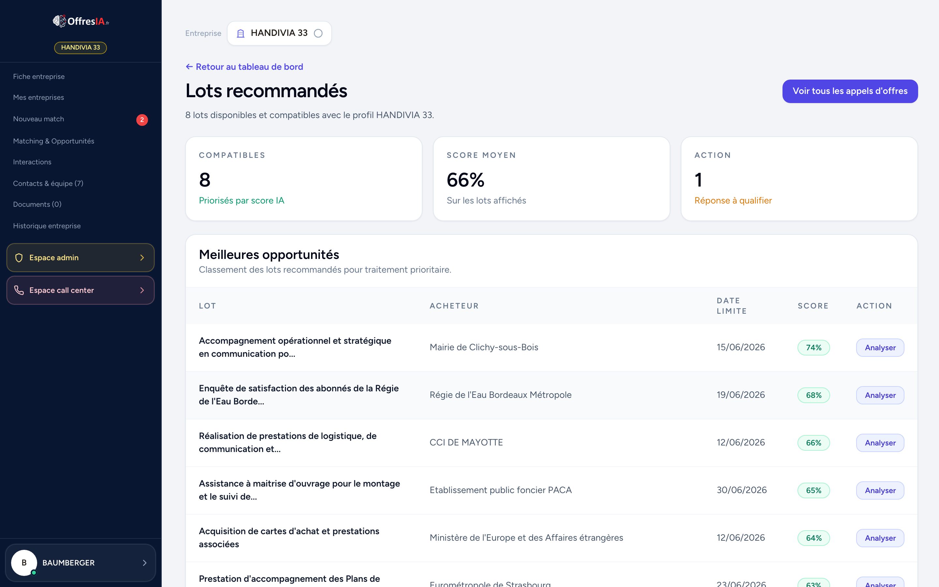Expand the Espace admin chevron
The height and width of the screenshot is (587, 939).
[x=142, y=258]
